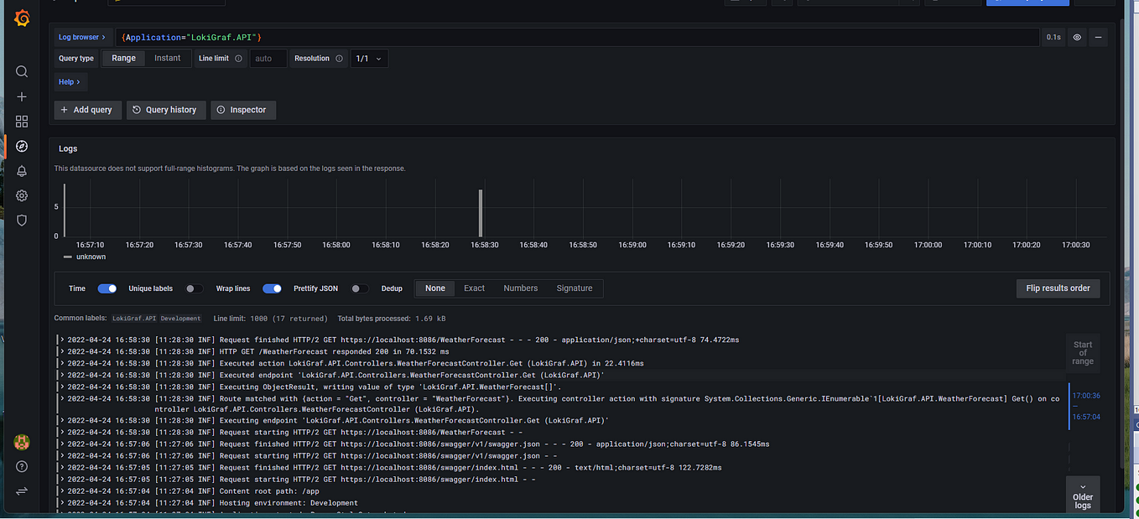Click Flip results order
Viewport: 1139px width, 519px height.
point(1058,288)
